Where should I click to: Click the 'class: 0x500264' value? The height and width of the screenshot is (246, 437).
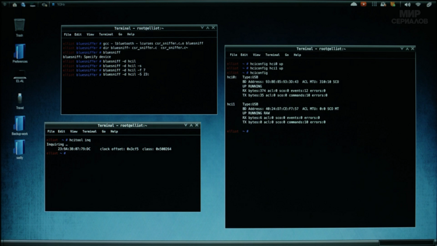pos(157,149)
